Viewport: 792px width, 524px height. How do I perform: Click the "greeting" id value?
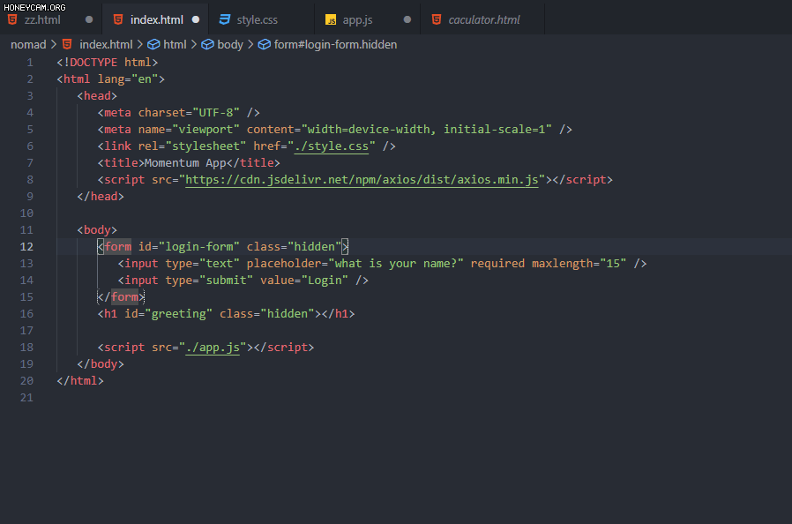click(178, 314)
